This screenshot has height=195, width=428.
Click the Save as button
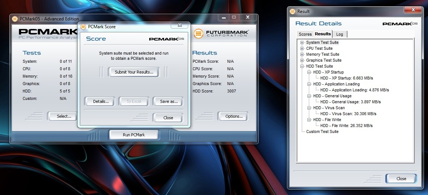click(x=169, y=101)
